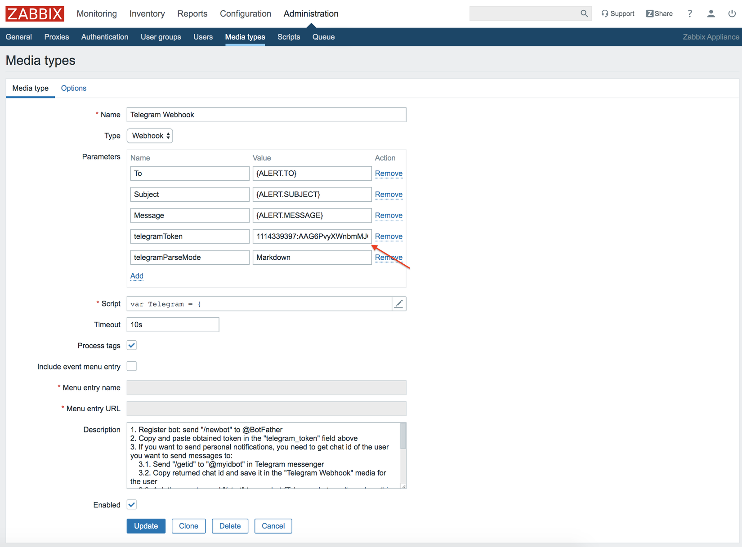This screenshot has width=742, height=547.
Task: Open Support via headset icon
Action: pyautogui.click(x=605, y=13)
